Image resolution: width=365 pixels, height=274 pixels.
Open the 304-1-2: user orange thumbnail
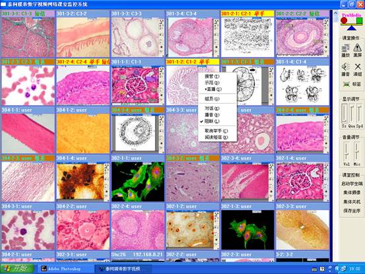tap(83, 133)
